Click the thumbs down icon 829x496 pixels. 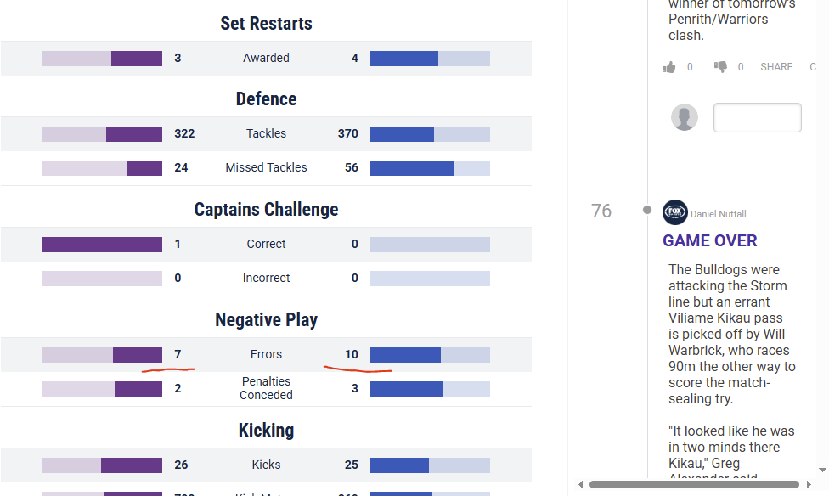(720, 67)
